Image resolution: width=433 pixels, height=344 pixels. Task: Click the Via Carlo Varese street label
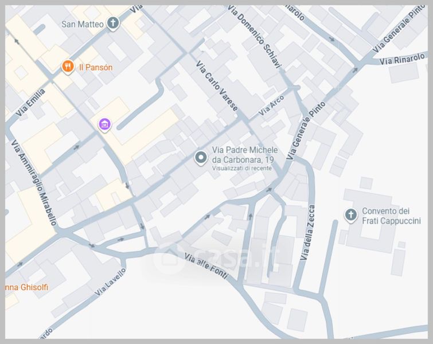click(x=217, y=86)
